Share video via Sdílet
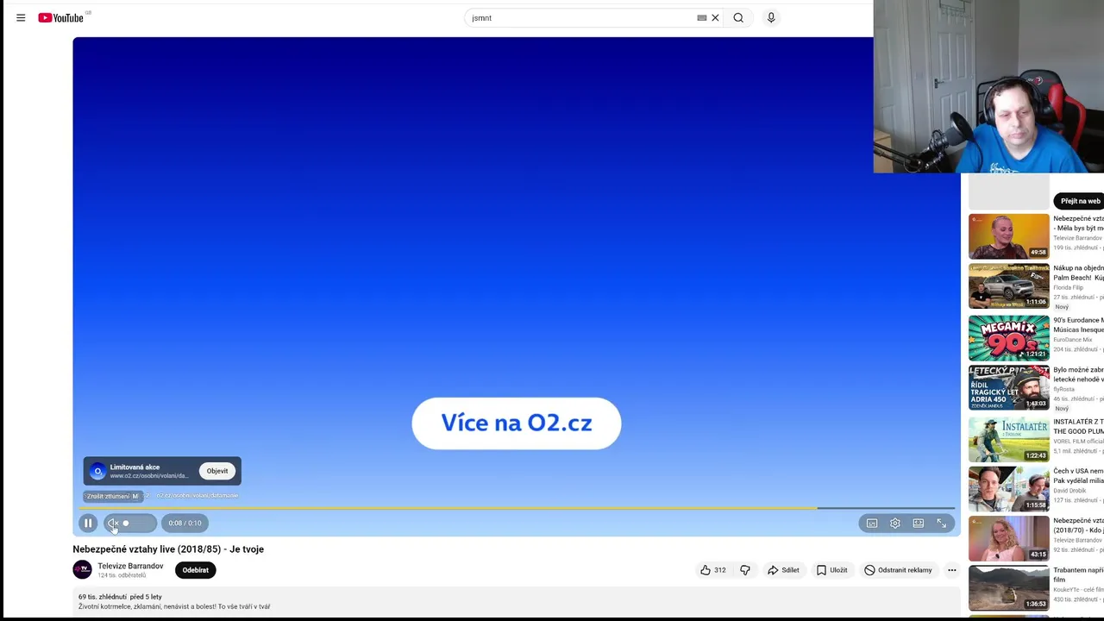Screen dimensions: 1104x621 [783, 569]
